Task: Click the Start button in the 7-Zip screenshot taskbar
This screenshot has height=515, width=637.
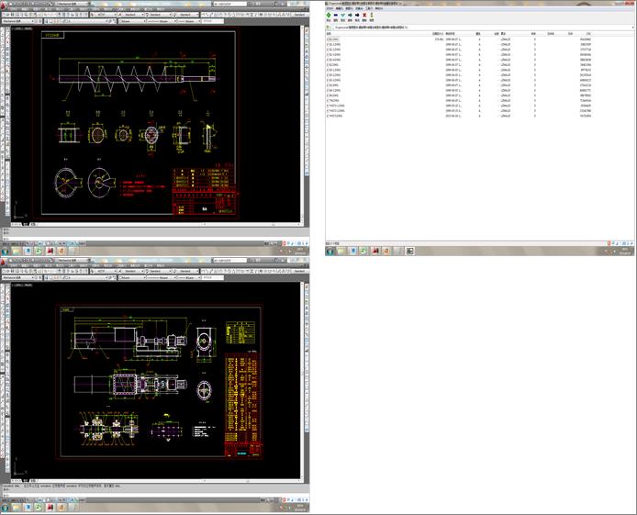Action: coord(330,252)
